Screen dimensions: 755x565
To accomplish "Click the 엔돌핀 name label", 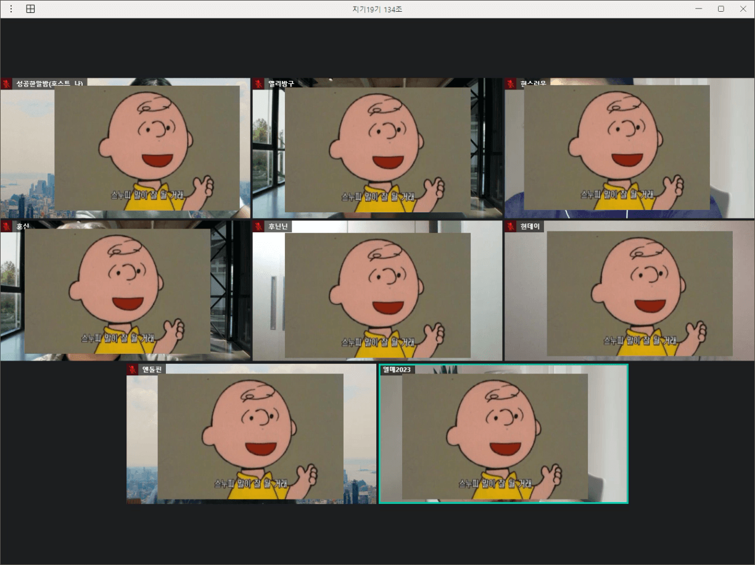I will (x=152, y=369).
